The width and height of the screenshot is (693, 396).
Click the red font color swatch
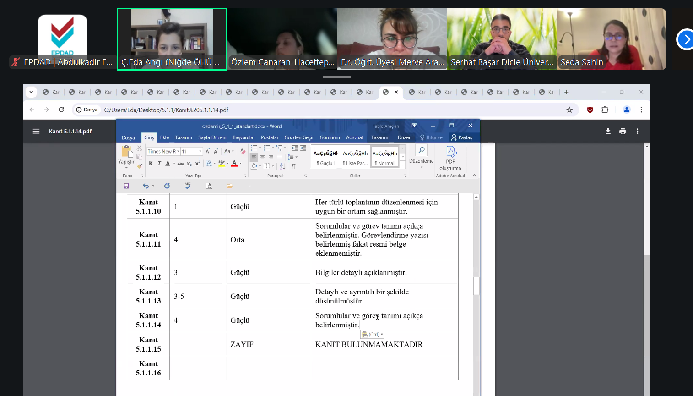pos(234,164)
